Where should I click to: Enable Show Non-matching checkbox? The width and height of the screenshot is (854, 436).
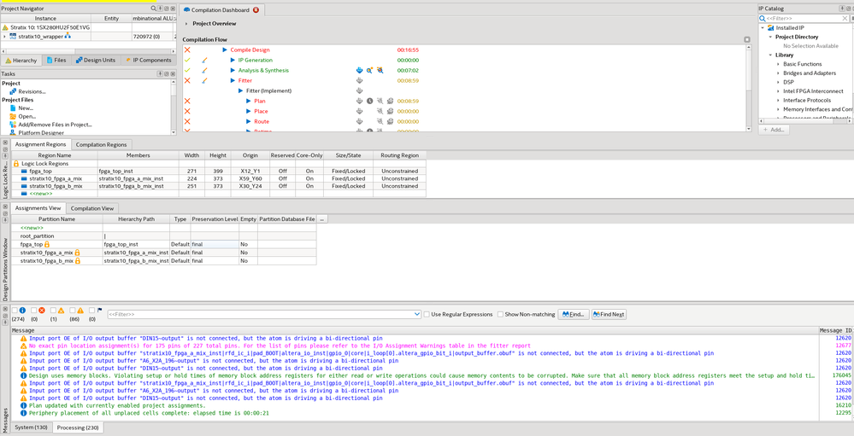tap(500, 314)
